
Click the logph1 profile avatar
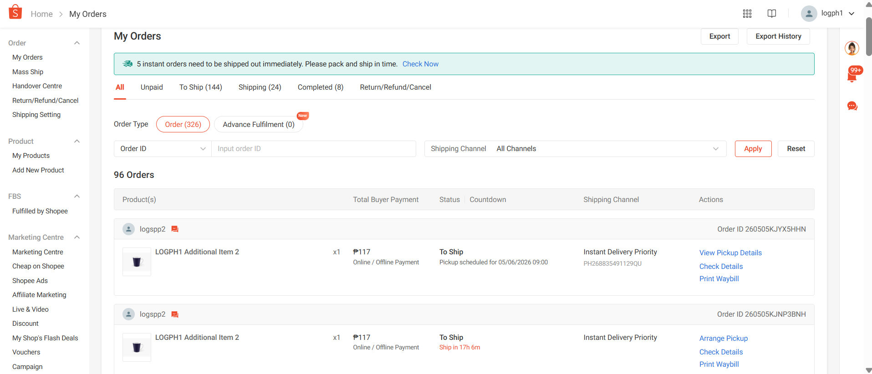click(x=809, y=14)
